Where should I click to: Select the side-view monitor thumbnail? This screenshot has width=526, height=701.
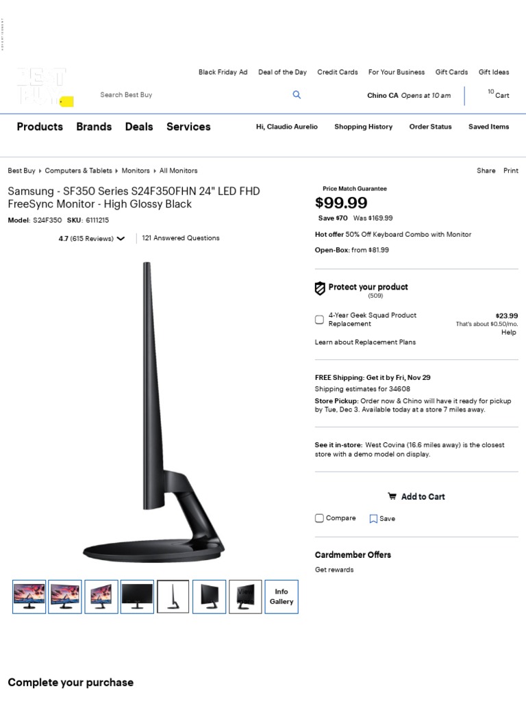(173, 597)
